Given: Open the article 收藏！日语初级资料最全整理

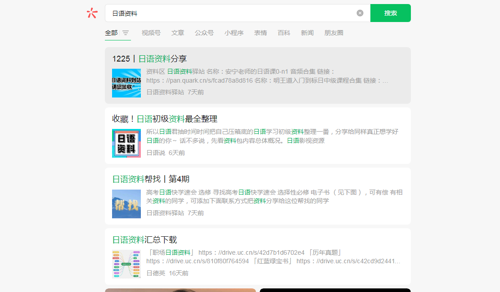Looking at the screenshot, I should point(164,119).
